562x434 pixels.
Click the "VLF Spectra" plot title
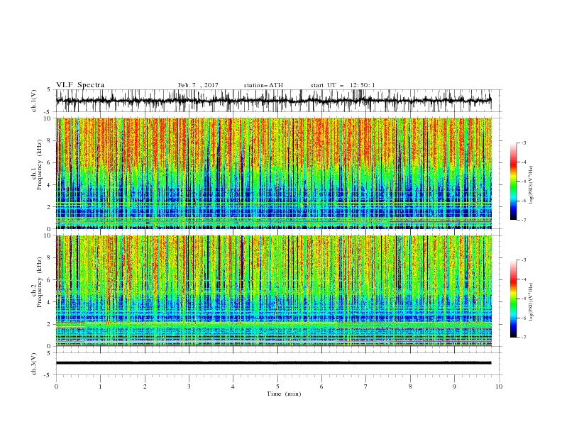tap(80, 85)
